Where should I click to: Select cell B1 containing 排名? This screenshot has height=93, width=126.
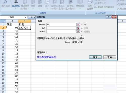click(24, 25)
